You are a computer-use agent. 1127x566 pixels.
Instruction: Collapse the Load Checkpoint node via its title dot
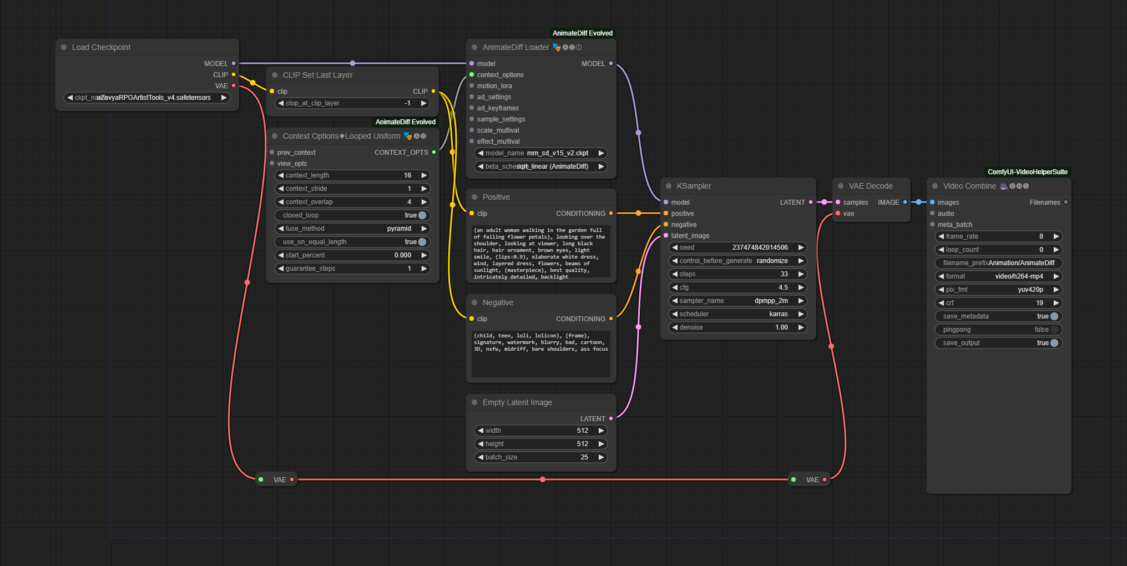pyautogui.click(x=64, y=47)
